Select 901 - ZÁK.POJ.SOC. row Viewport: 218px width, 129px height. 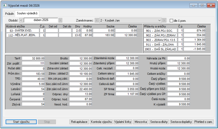click(x=161, y=30)
